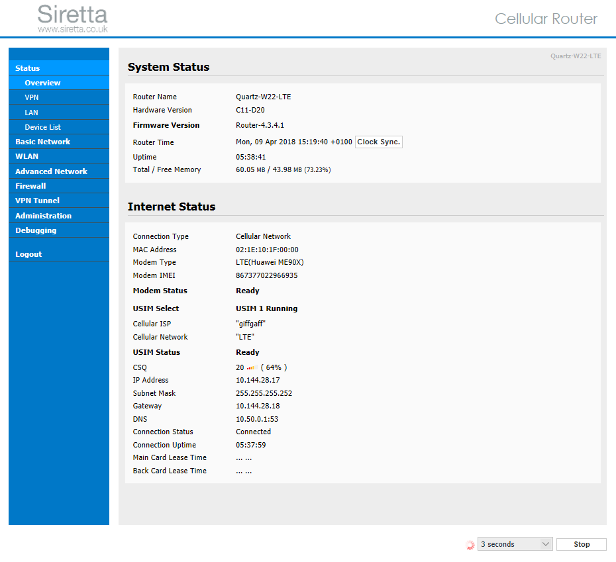Click the USIM 1 Running value
This screenshot has width=616, height=562.
click(x=267, y=308)
